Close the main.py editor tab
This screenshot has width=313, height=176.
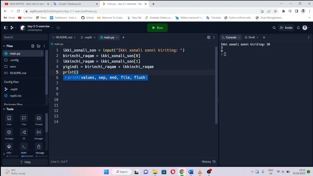coord(117,38)
